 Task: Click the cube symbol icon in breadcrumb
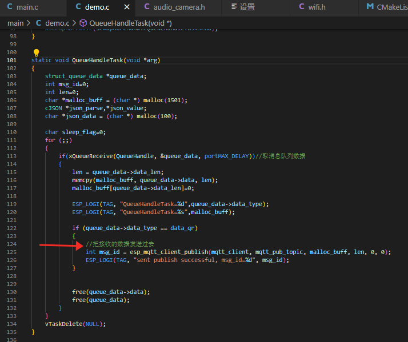point(83,23)
